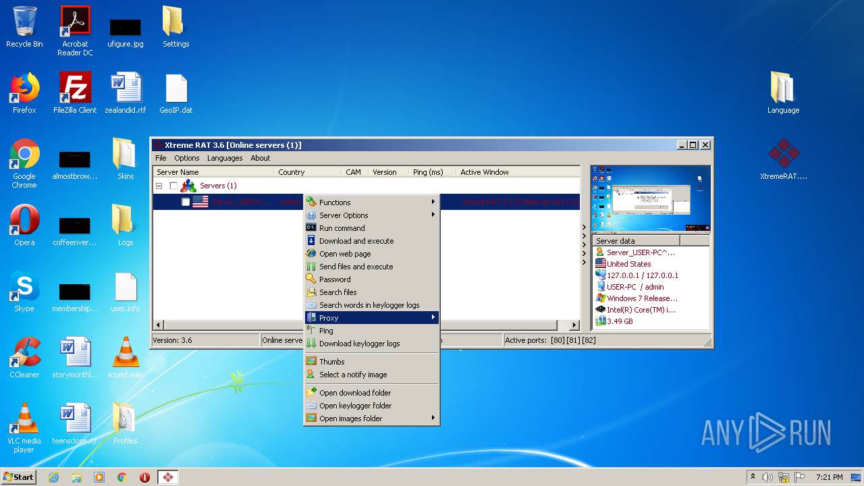
Task: Open the Options menu
Action: pos(187,158)
